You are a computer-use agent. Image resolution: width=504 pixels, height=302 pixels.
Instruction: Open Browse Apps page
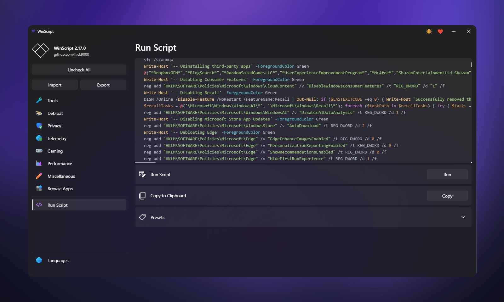pos(79,189)
